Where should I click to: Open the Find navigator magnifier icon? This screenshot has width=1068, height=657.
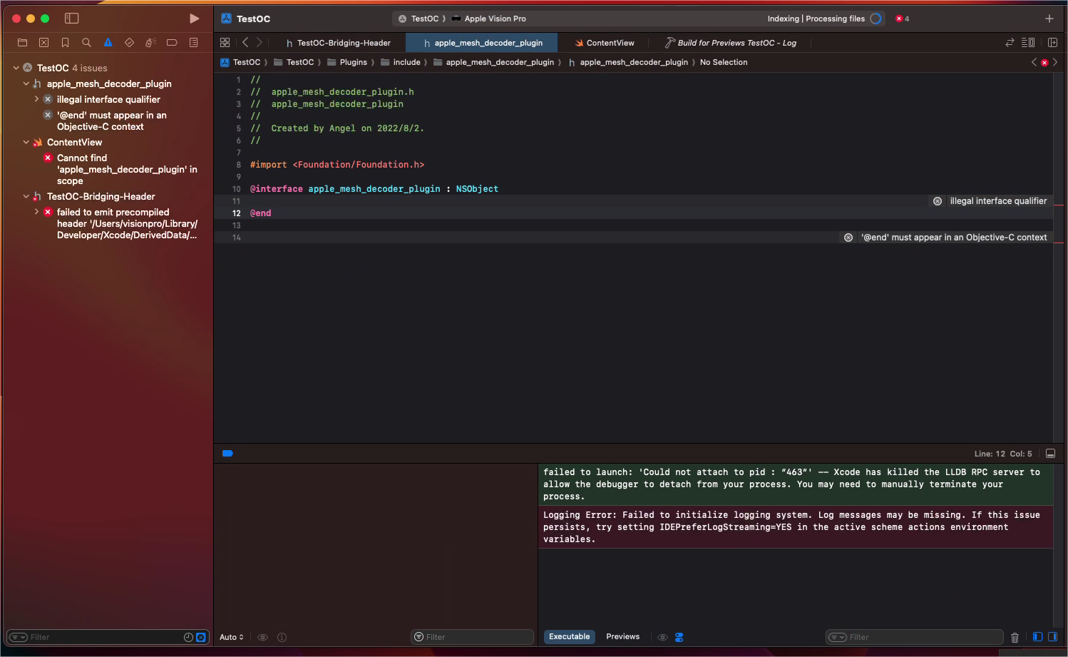pos(86,43)
